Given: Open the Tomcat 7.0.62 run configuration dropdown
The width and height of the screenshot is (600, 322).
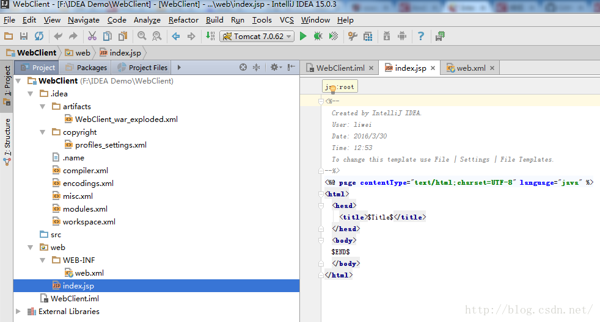Looking at the screenshot, I should pyautogui.click(x=257, y=37).
